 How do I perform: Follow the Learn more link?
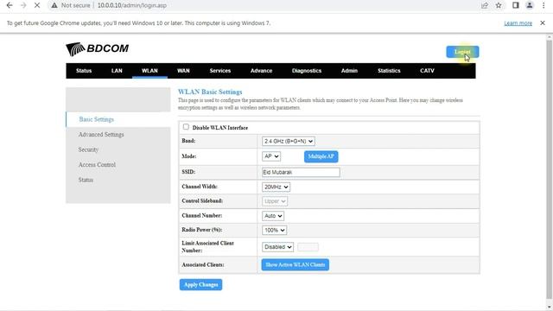pyautogui.click(x=518, y=23)
